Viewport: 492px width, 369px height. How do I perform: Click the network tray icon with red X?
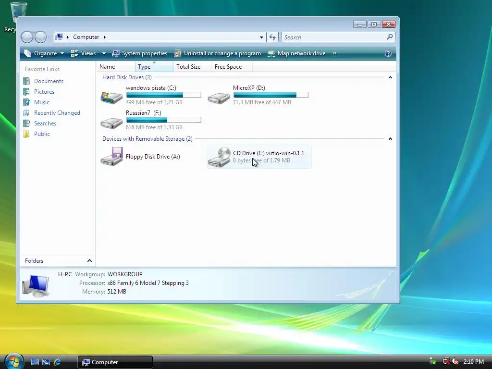[446, 362]
